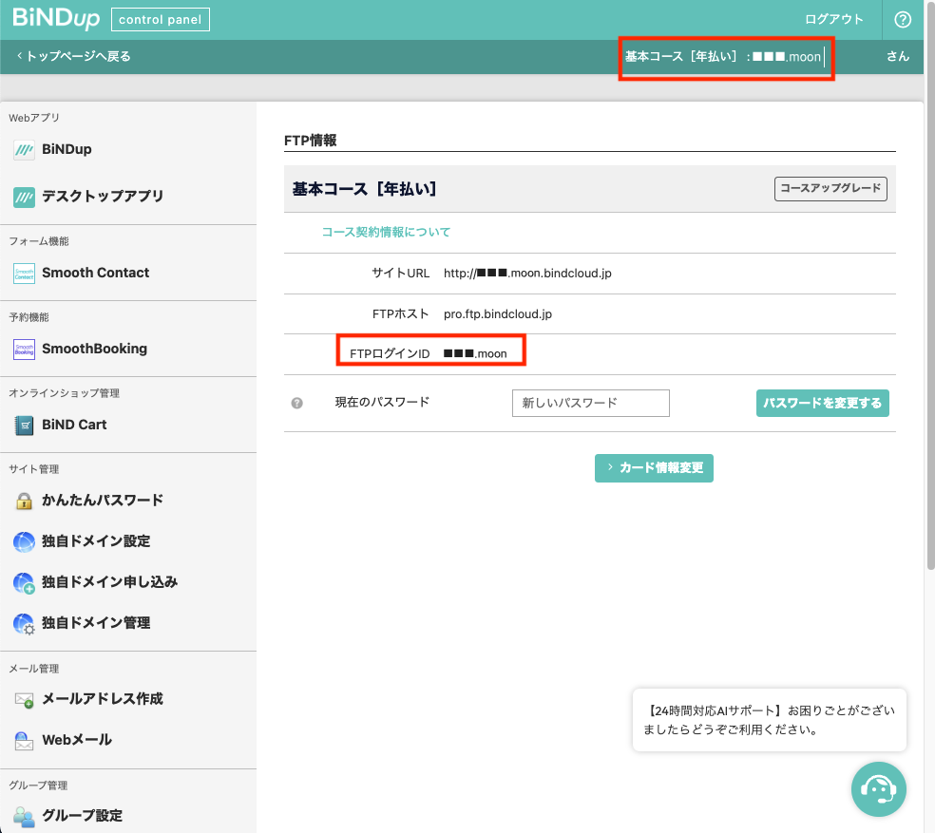Click ログアウト in the header
Viewport: 935px width, 833px height.
833,19
